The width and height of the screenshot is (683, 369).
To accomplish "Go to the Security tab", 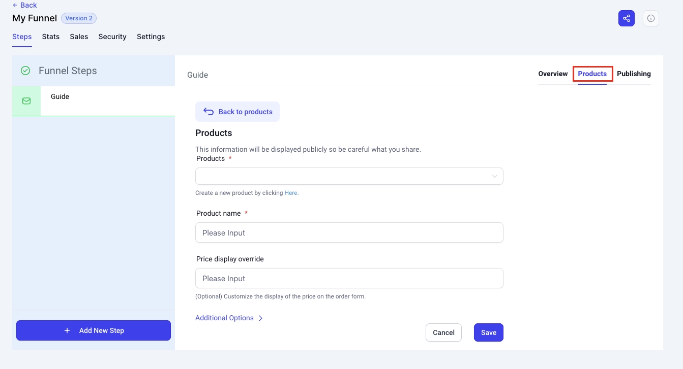I will (x=112, y=37).
